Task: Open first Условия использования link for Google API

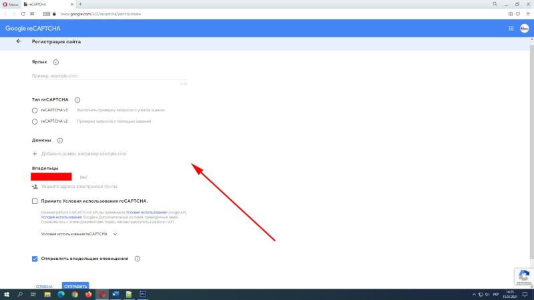Action: [146, 212]
